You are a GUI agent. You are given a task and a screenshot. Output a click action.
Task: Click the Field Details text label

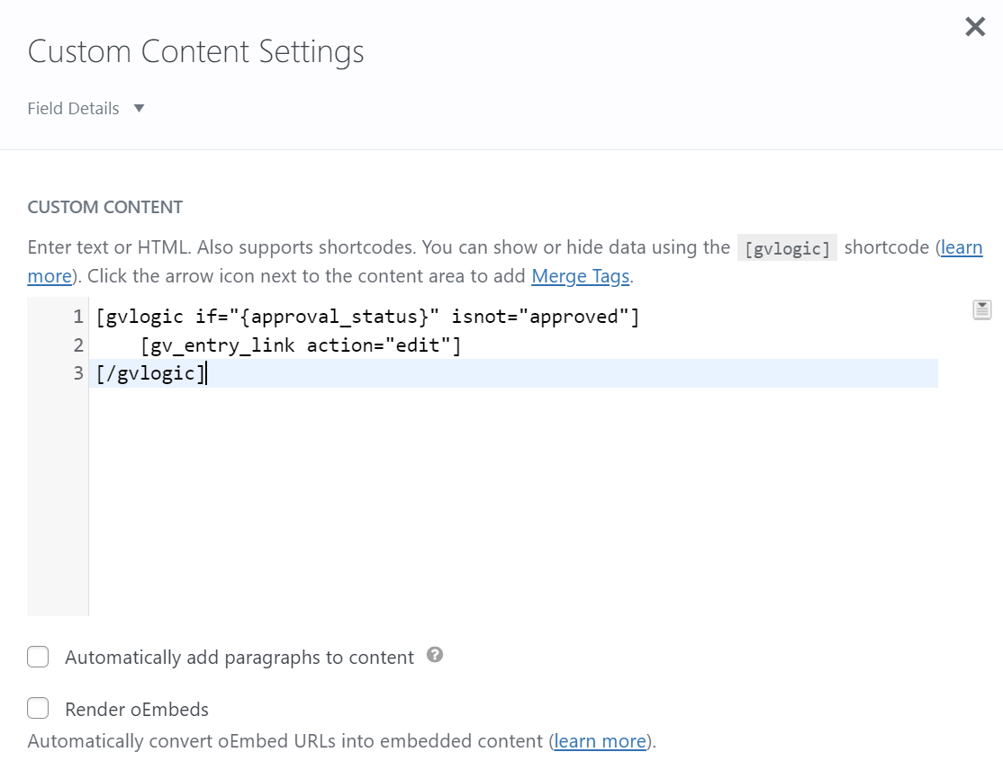pyautogui.click(x=74, y=109)
